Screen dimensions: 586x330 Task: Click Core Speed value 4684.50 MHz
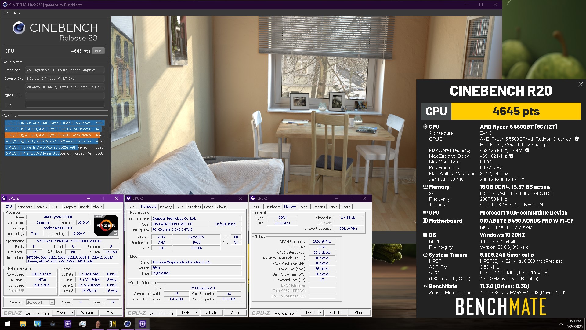pos(41,274)
